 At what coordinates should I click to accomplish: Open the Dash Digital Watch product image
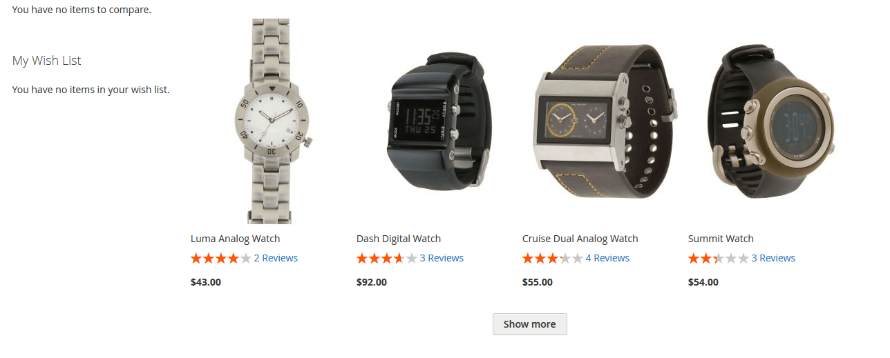click(x=439, y=121)
